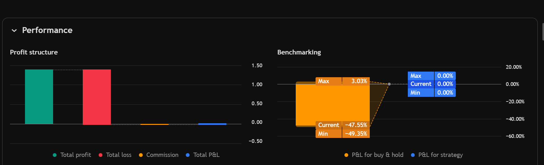This screenshot has width=544, height=165.
Task: Toggle Total loss legend item
Action: pyautogui.click(x=115, y=155)
